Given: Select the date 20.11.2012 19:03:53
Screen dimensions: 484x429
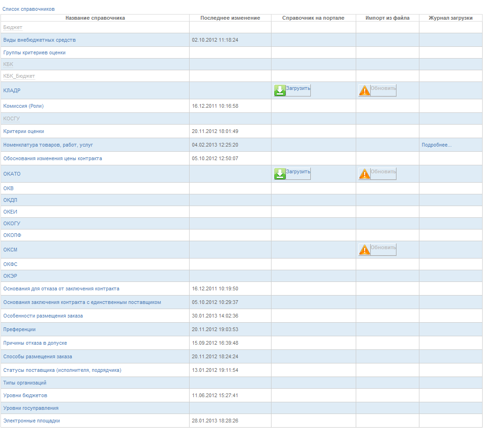Looking at the screenshot, I should pos(215,330).
